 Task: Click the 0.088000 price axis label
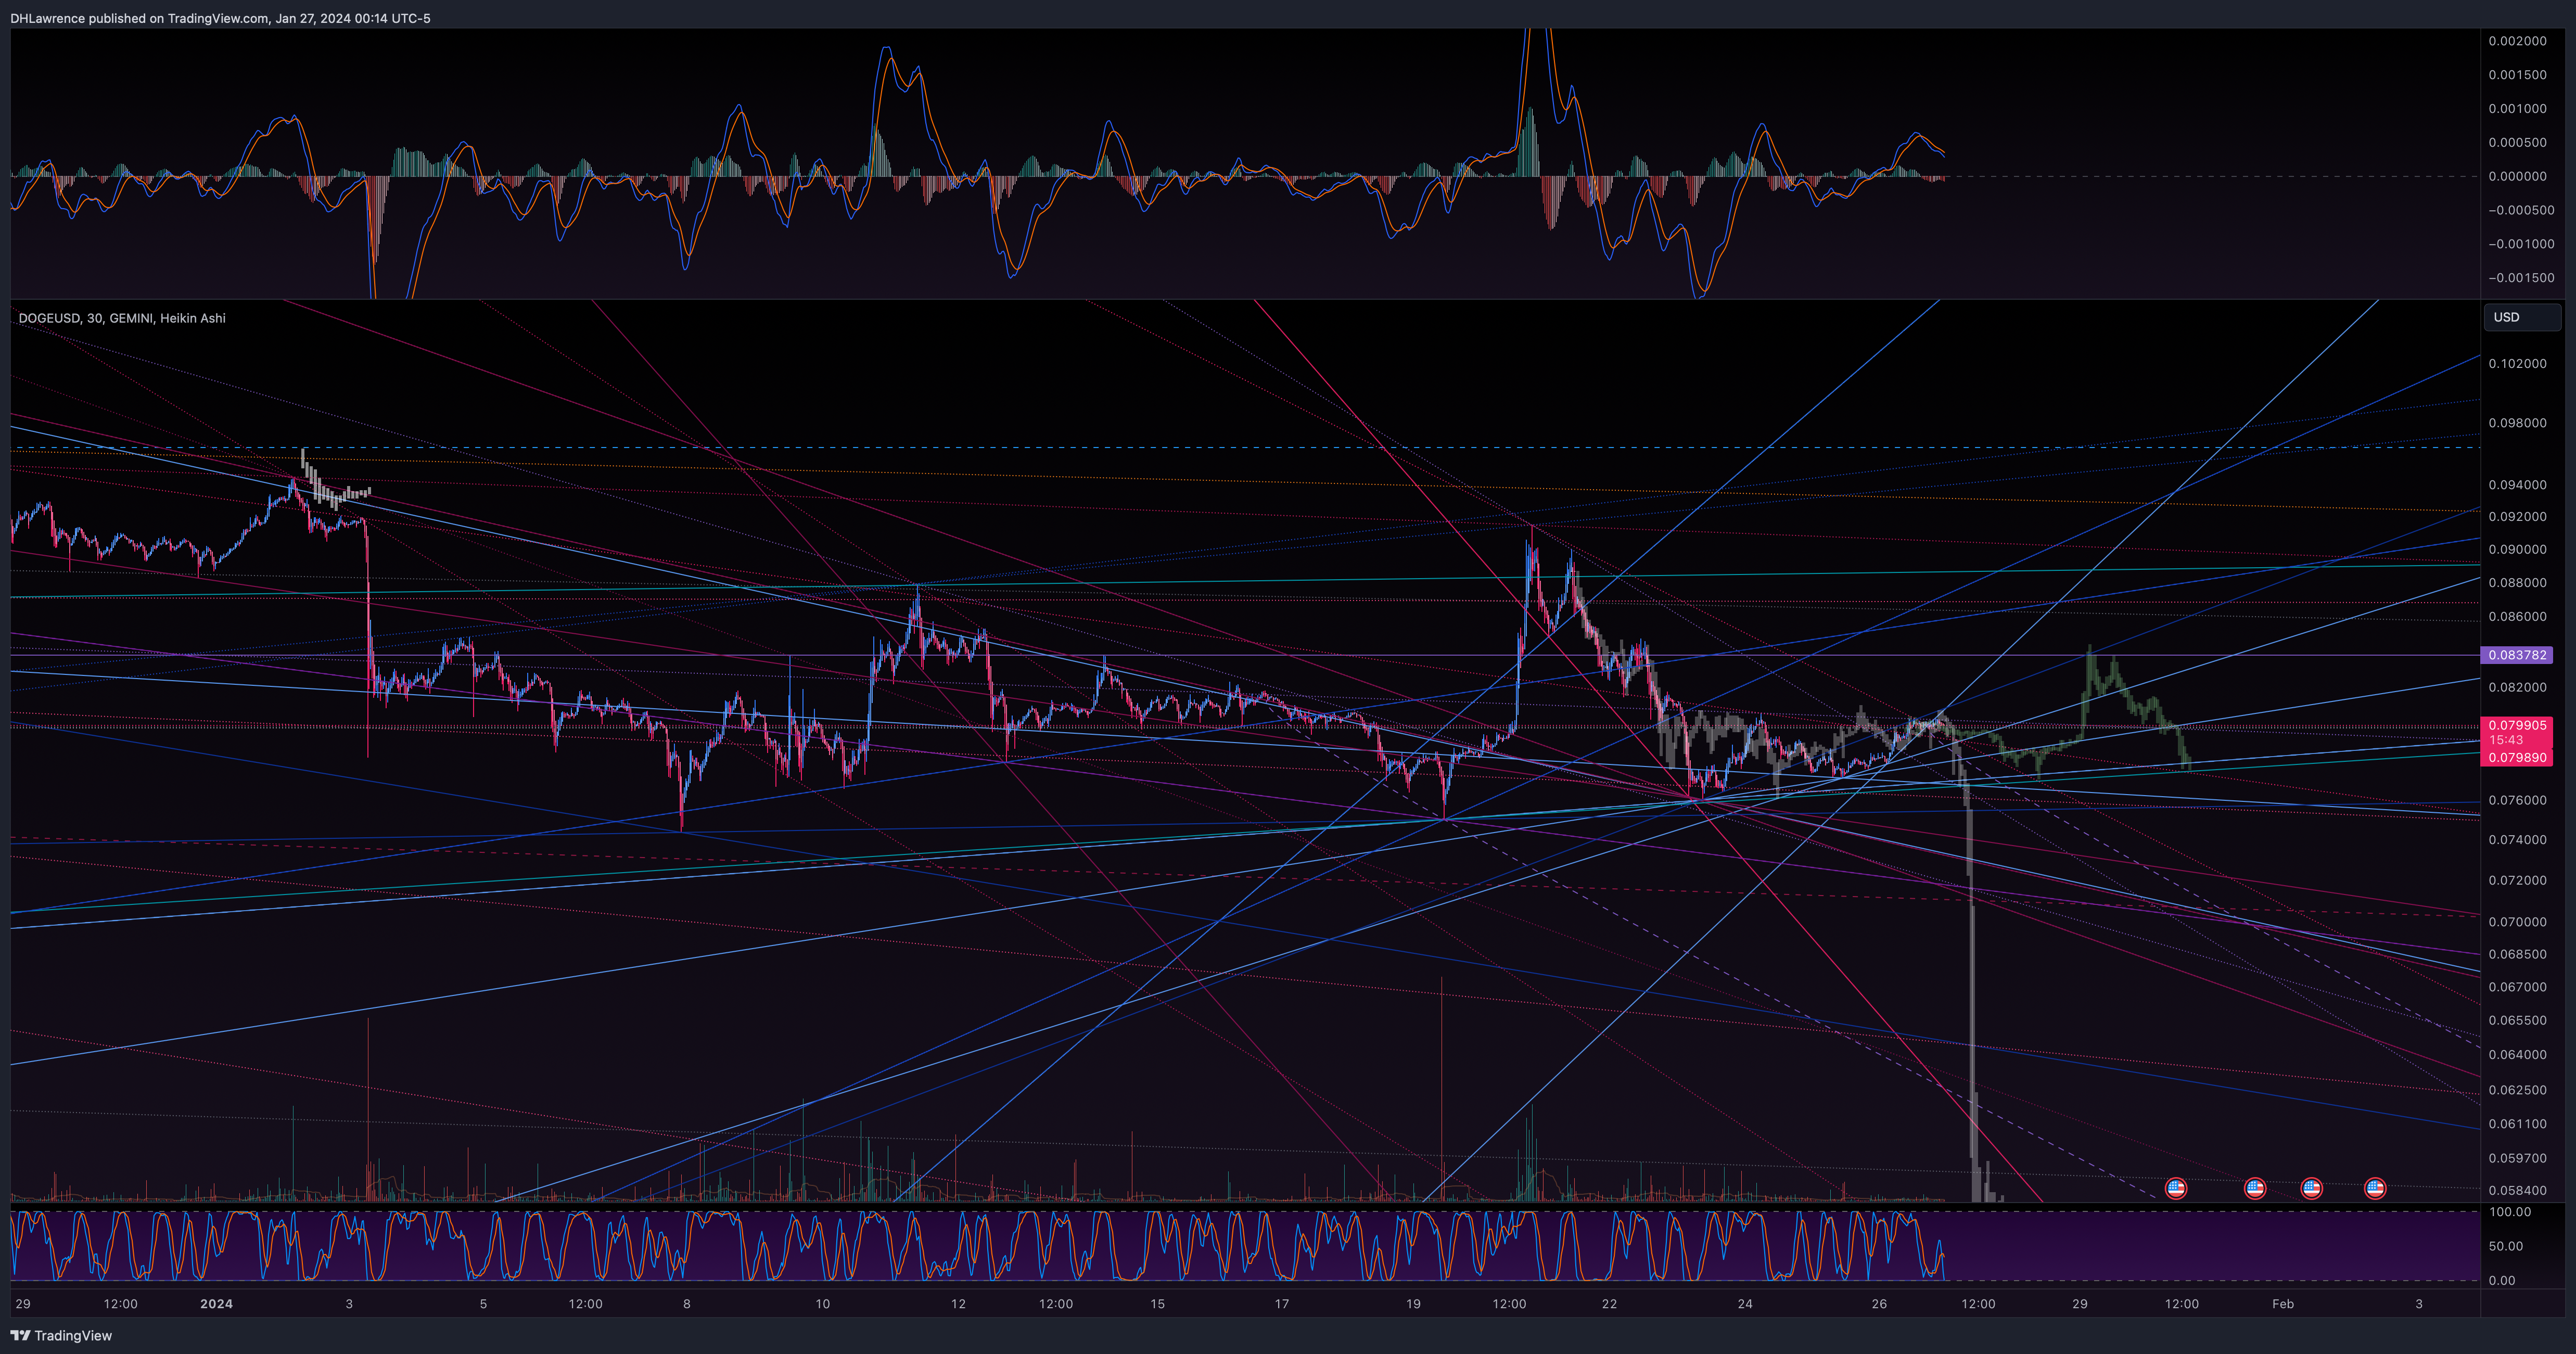[x=2517, y=583]
